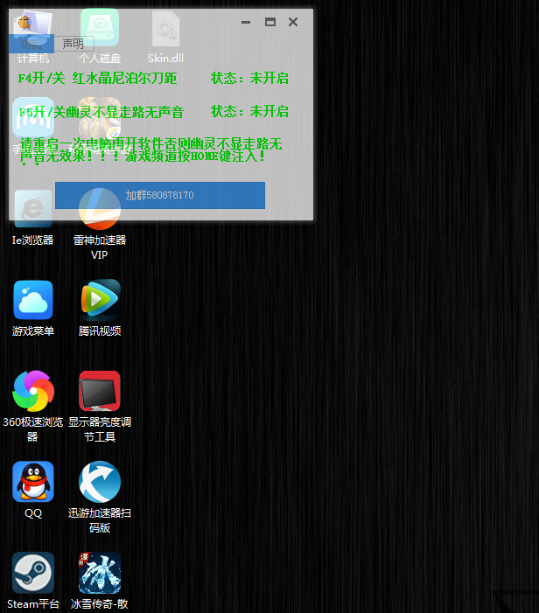Viewport: 539px width, 613px height.
Task: Launch 腾讯视频 desktop shortcut
Action: (100, 308)
